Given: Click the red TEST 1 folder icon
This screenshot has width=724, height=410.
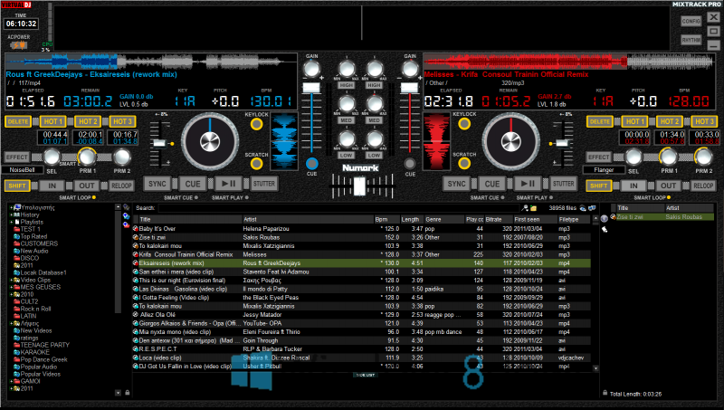Looking at the screenshot, I should pos(16,229).
